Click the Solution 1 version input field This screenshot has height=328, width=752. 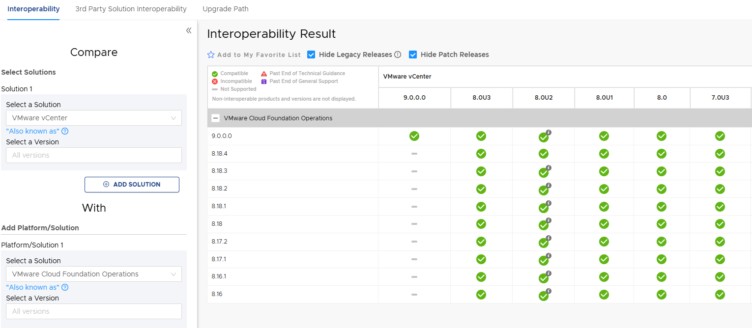click(x=94, y=155)
